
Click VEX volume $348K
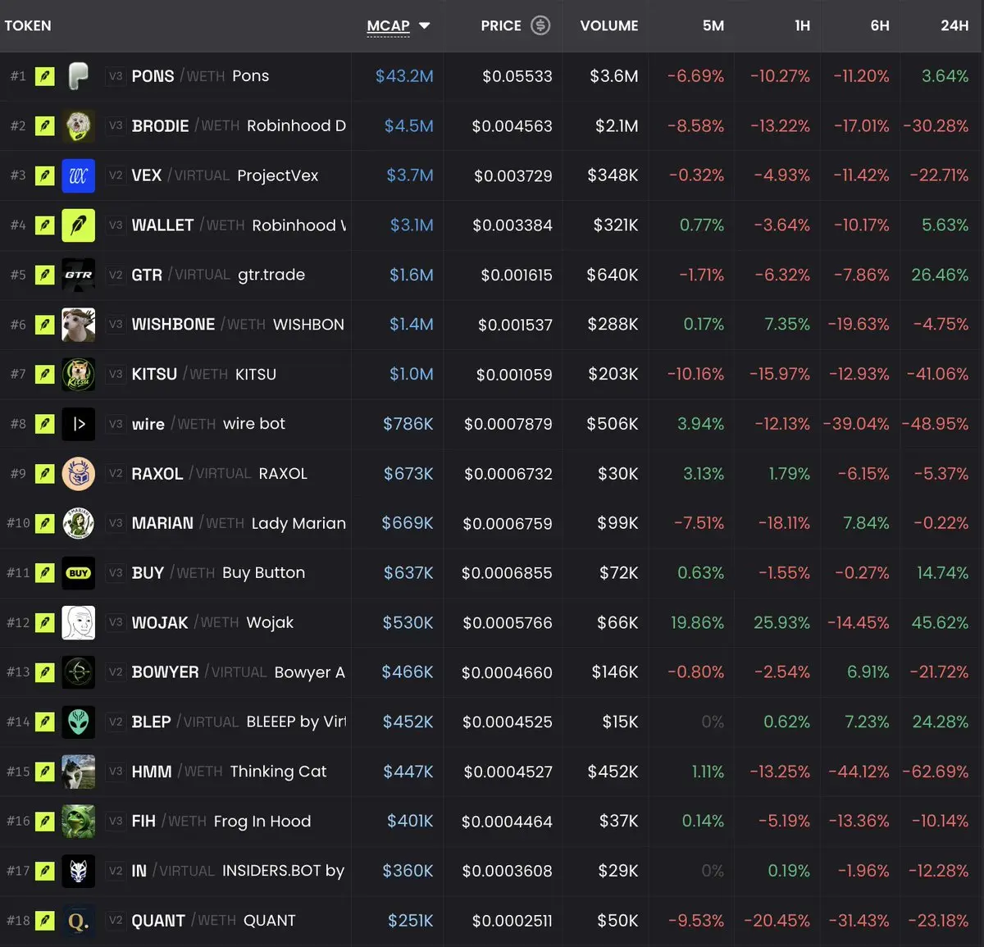pyautogui.click(x=613, y=175)
